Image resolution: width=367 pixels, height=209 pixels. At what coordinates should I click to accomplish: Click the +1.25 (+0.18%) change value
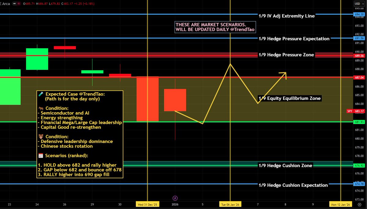[85, 4]
